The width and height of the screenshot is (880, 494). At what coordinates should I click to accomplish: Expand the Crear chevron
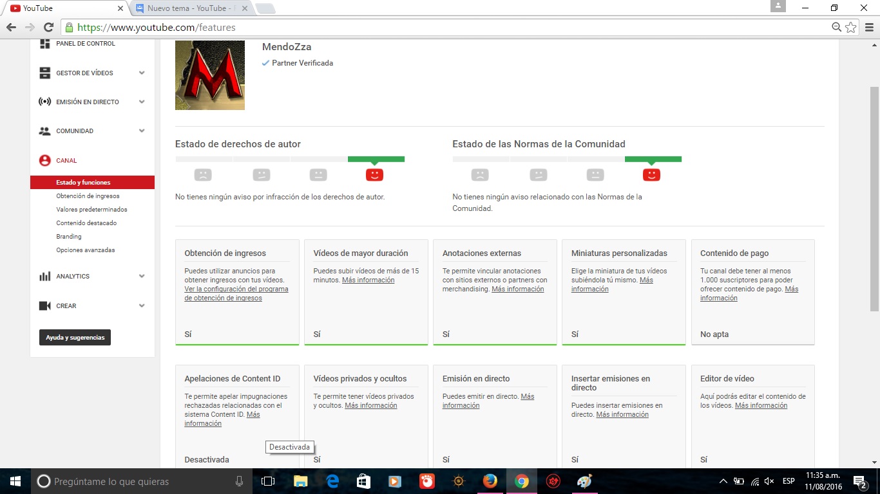[x=142, y=306]
